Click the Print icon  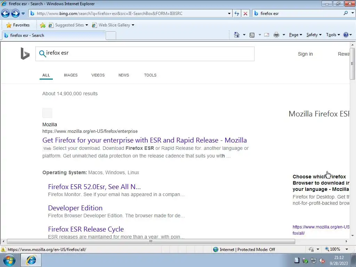pyautogui.click(x=276, y=35)
